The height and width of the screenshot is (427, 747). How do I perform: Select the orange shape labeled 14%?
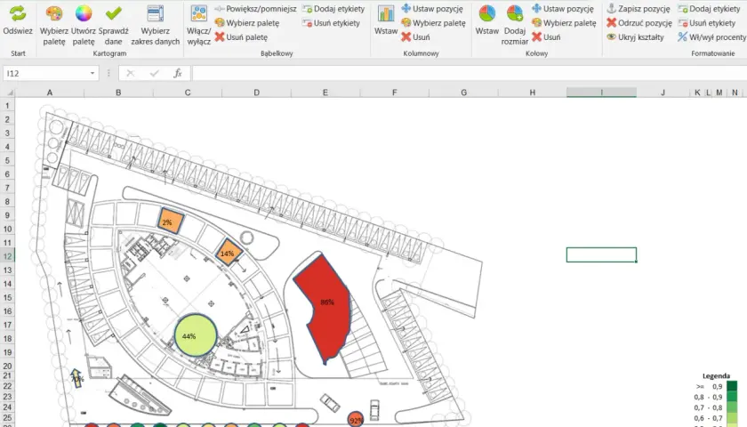[229, 253]
